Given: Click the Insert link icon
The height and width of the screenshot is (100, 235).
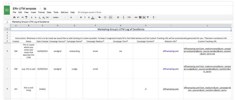Looking at the screenshot, I should (x=136, y=17).
